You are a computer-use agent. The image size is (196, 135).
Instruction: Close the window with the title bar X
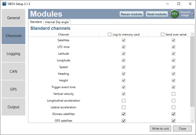coord(190,4)
